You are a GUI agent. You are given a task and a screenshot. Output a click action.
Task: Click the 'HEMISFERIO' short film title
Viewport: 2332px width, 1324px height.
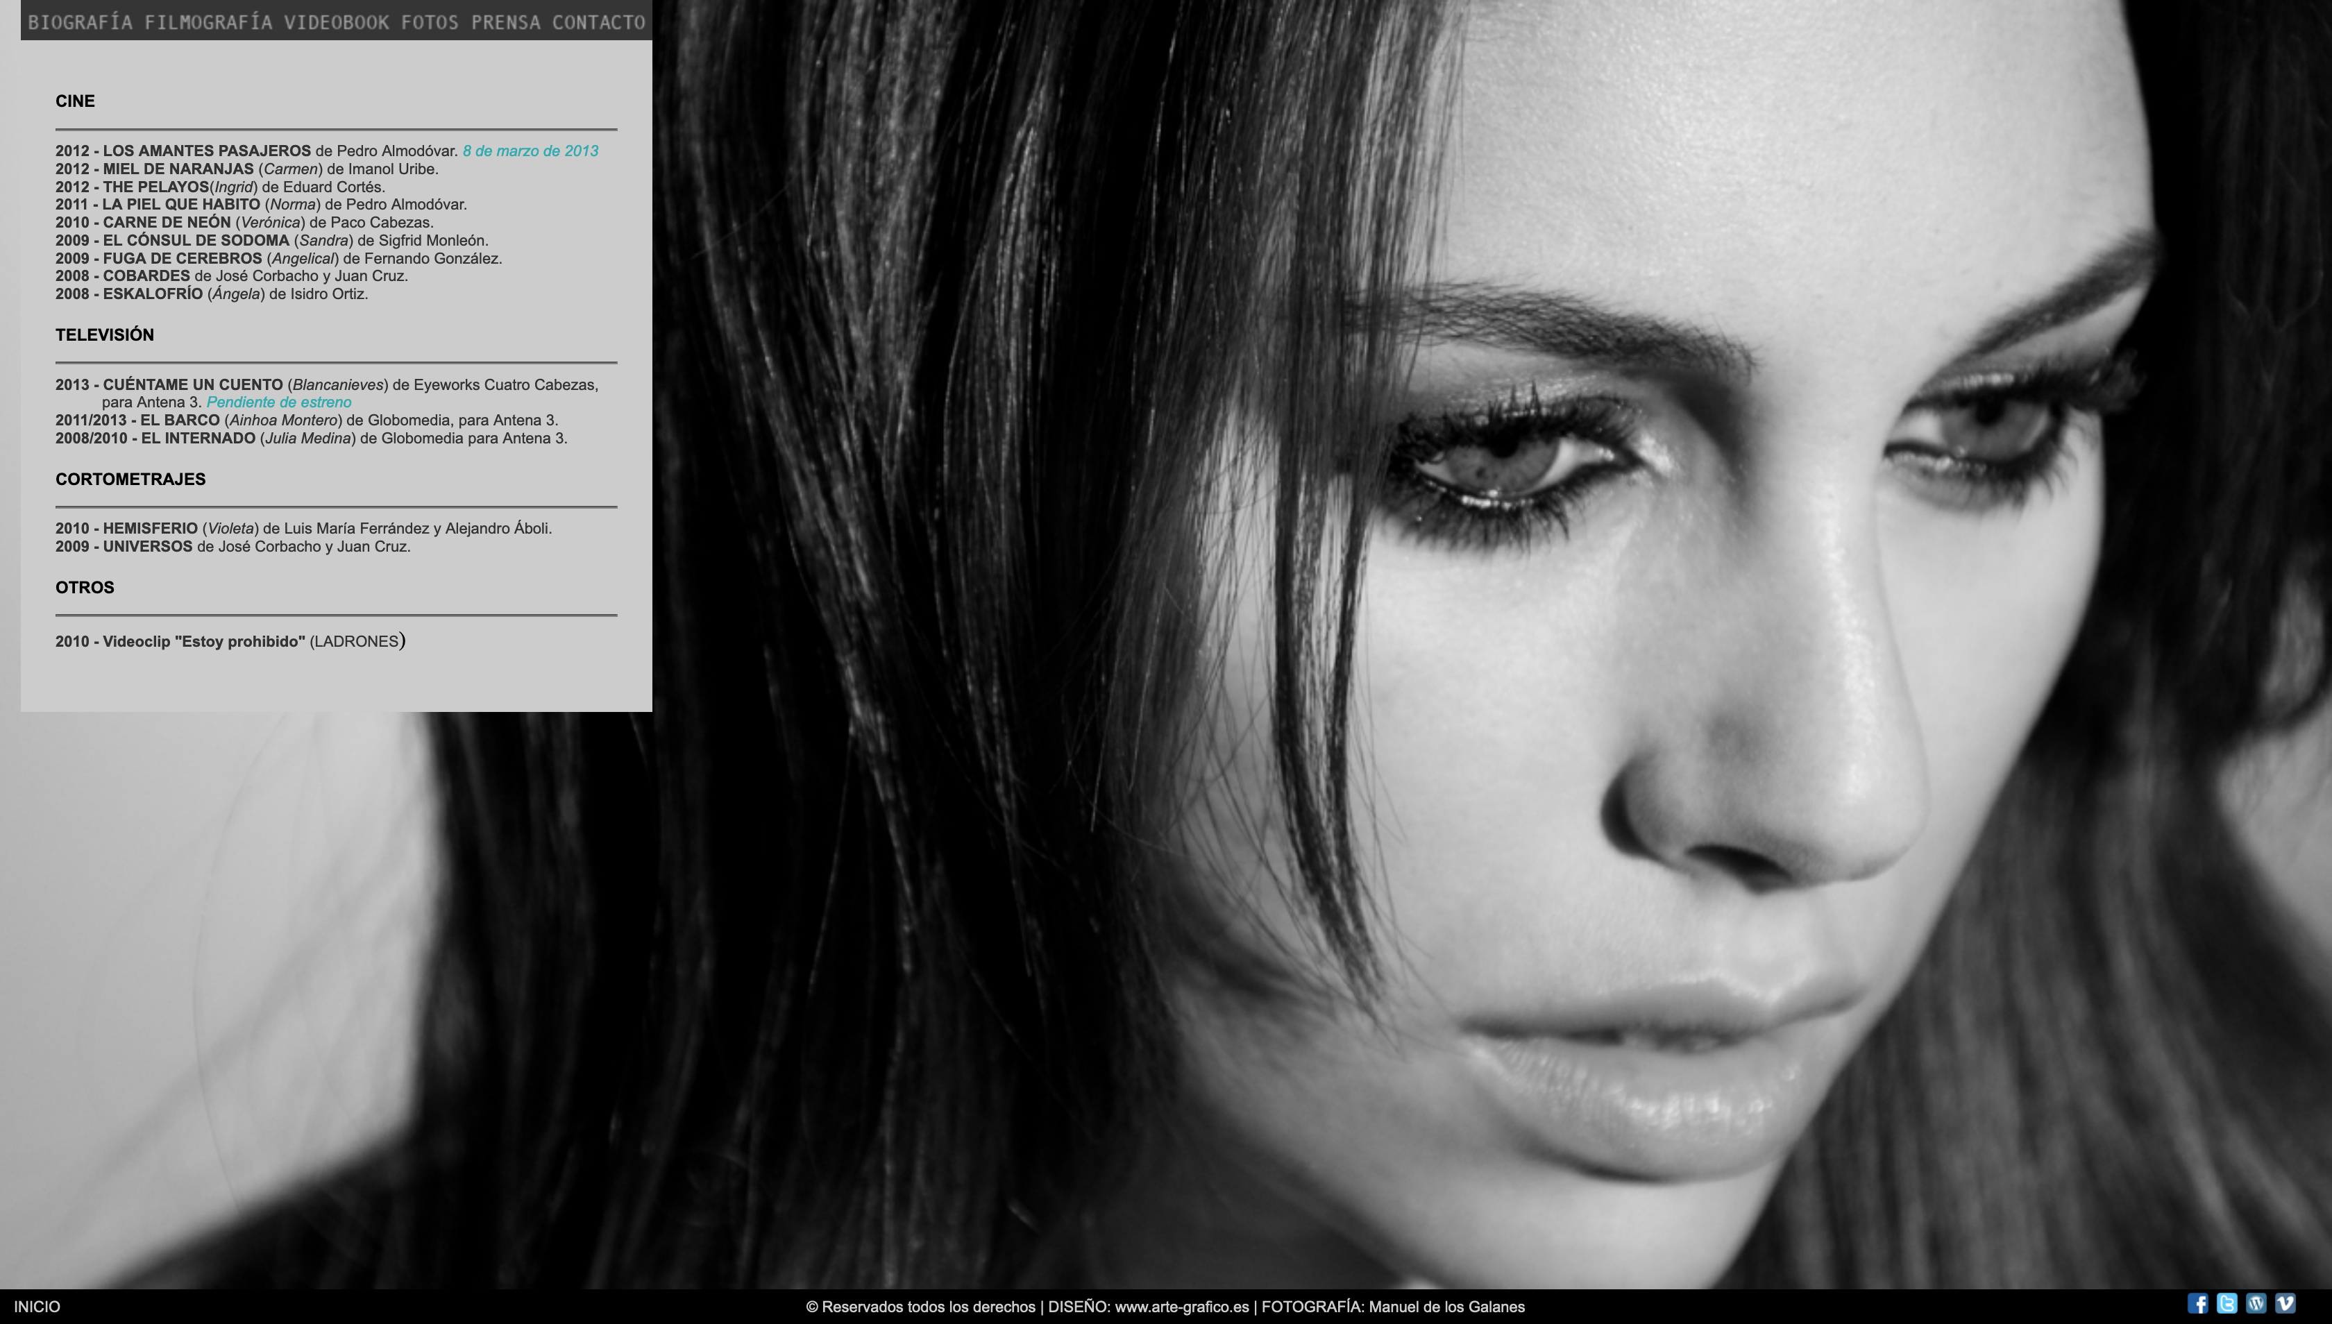[150, 528]
